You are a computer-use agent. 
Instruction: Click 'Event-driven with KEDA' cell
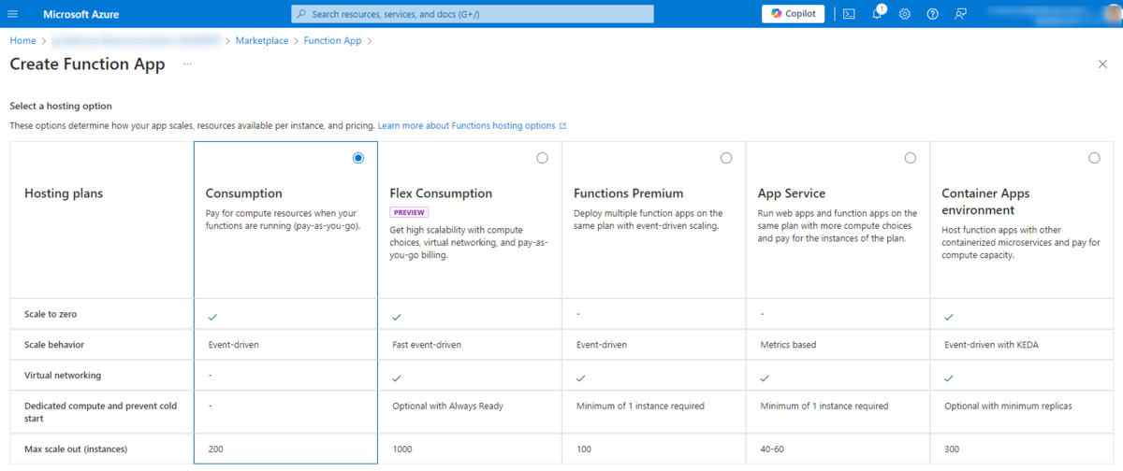pyautogui.click(x=991, y=345)
